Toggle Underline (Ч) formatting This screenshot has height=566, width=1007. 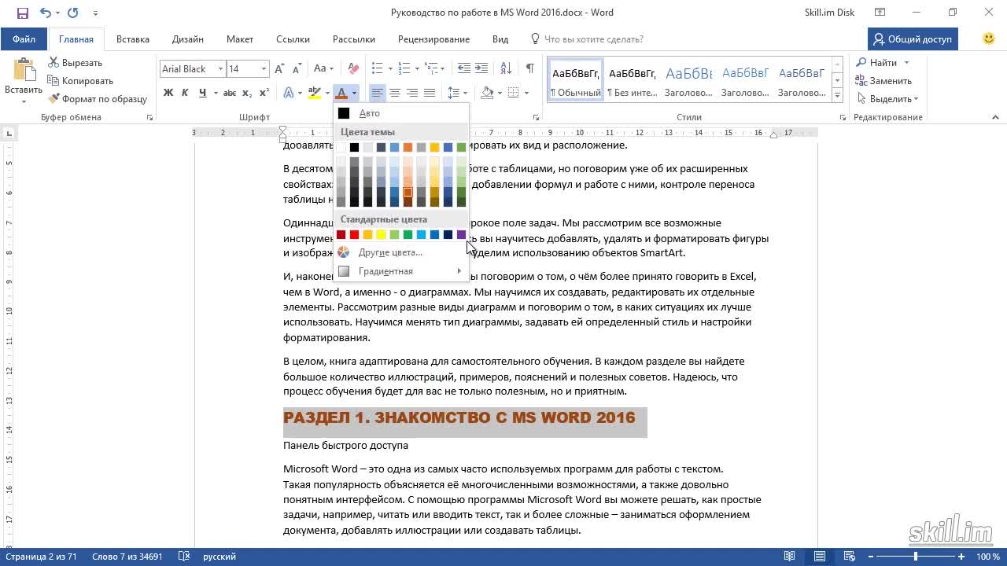point(203,93)
